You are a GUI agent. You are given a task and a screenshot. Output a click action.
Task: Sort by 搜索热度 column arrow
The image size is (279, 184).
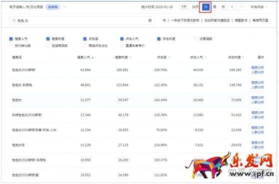point(130,57)
